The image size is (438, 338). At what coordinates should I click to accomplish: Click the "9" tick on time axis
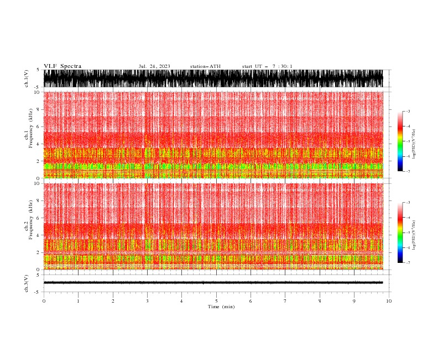[354, 301]
